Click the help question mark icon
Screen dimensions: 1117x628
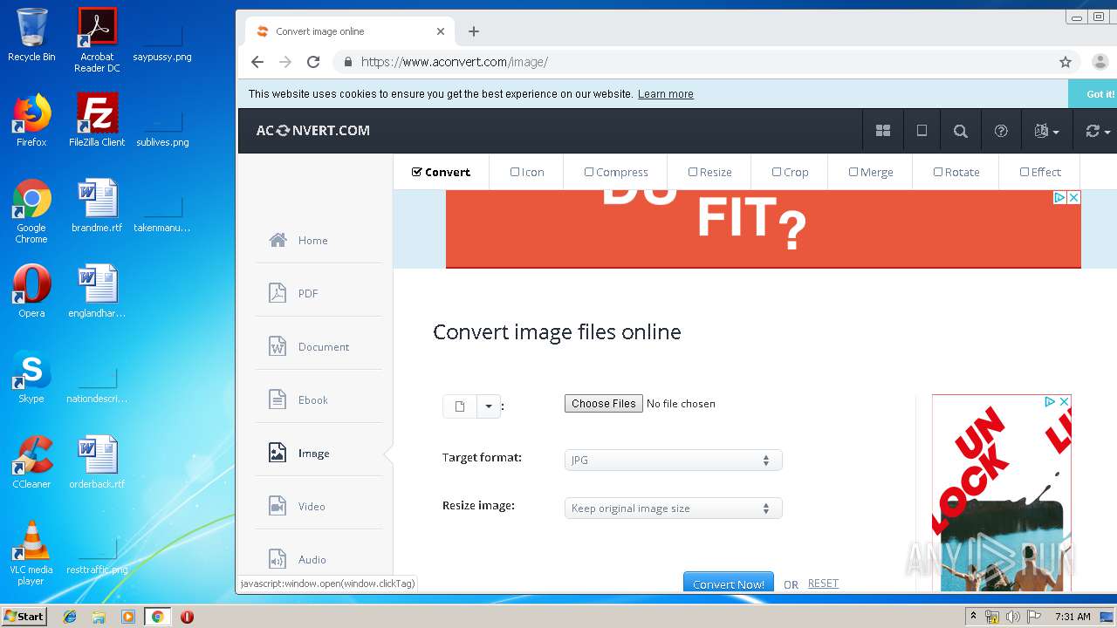(x=1001, y=131)
